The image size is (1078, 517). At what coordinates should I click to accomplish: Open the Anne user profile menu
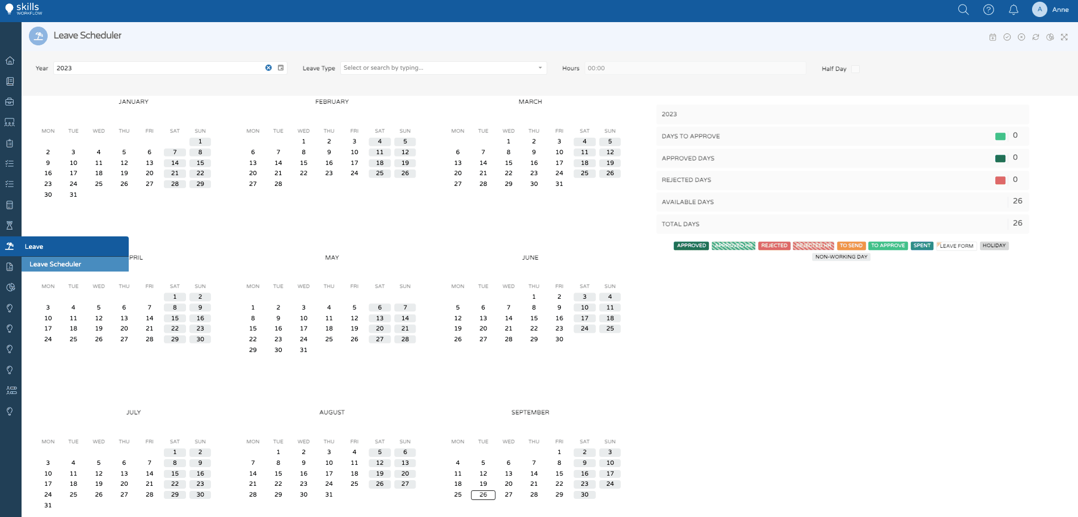pyautogui.click(x=1051, y=10)
